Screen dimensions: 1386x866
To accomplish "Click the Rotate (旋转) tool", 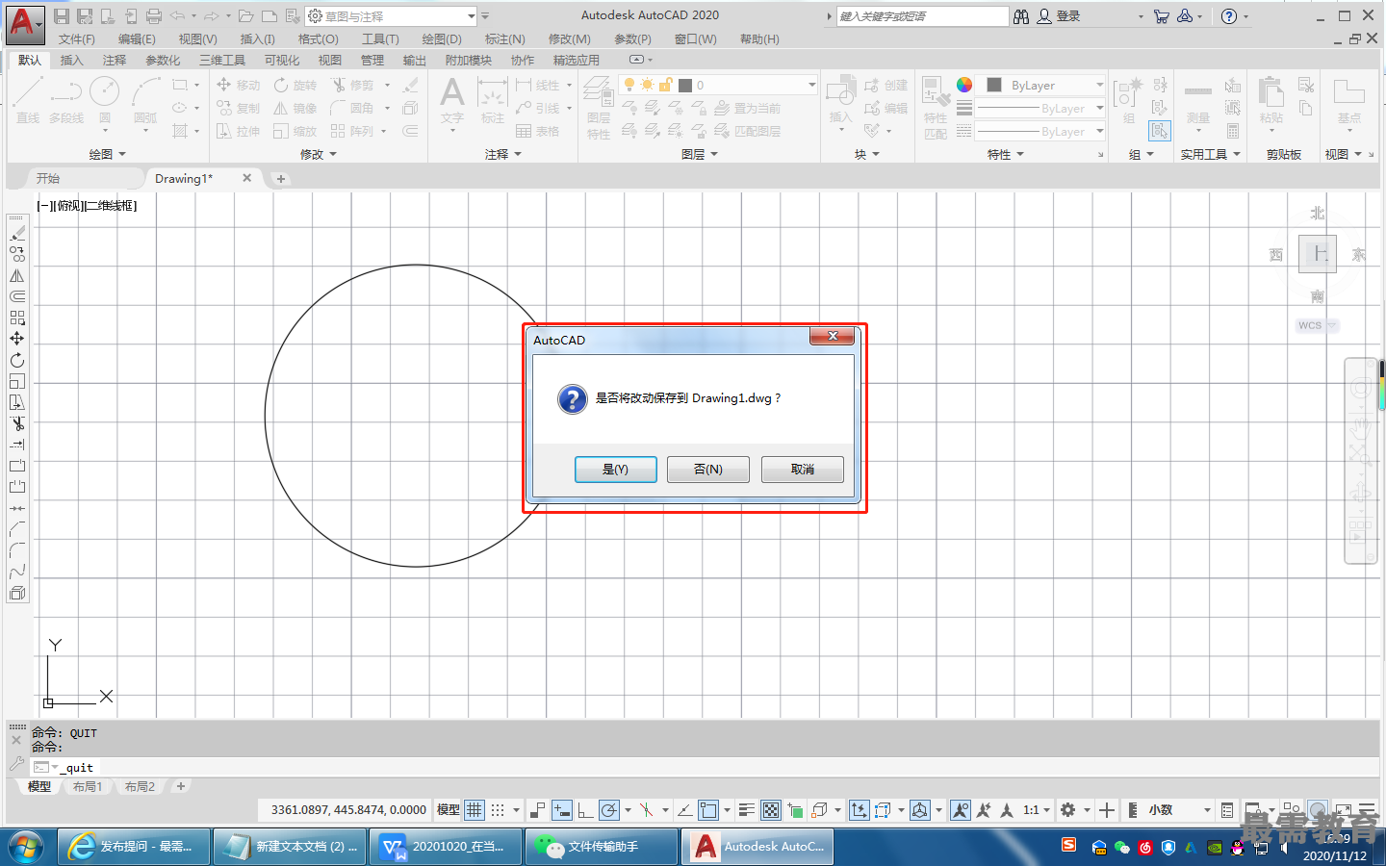I will (295, 85).
